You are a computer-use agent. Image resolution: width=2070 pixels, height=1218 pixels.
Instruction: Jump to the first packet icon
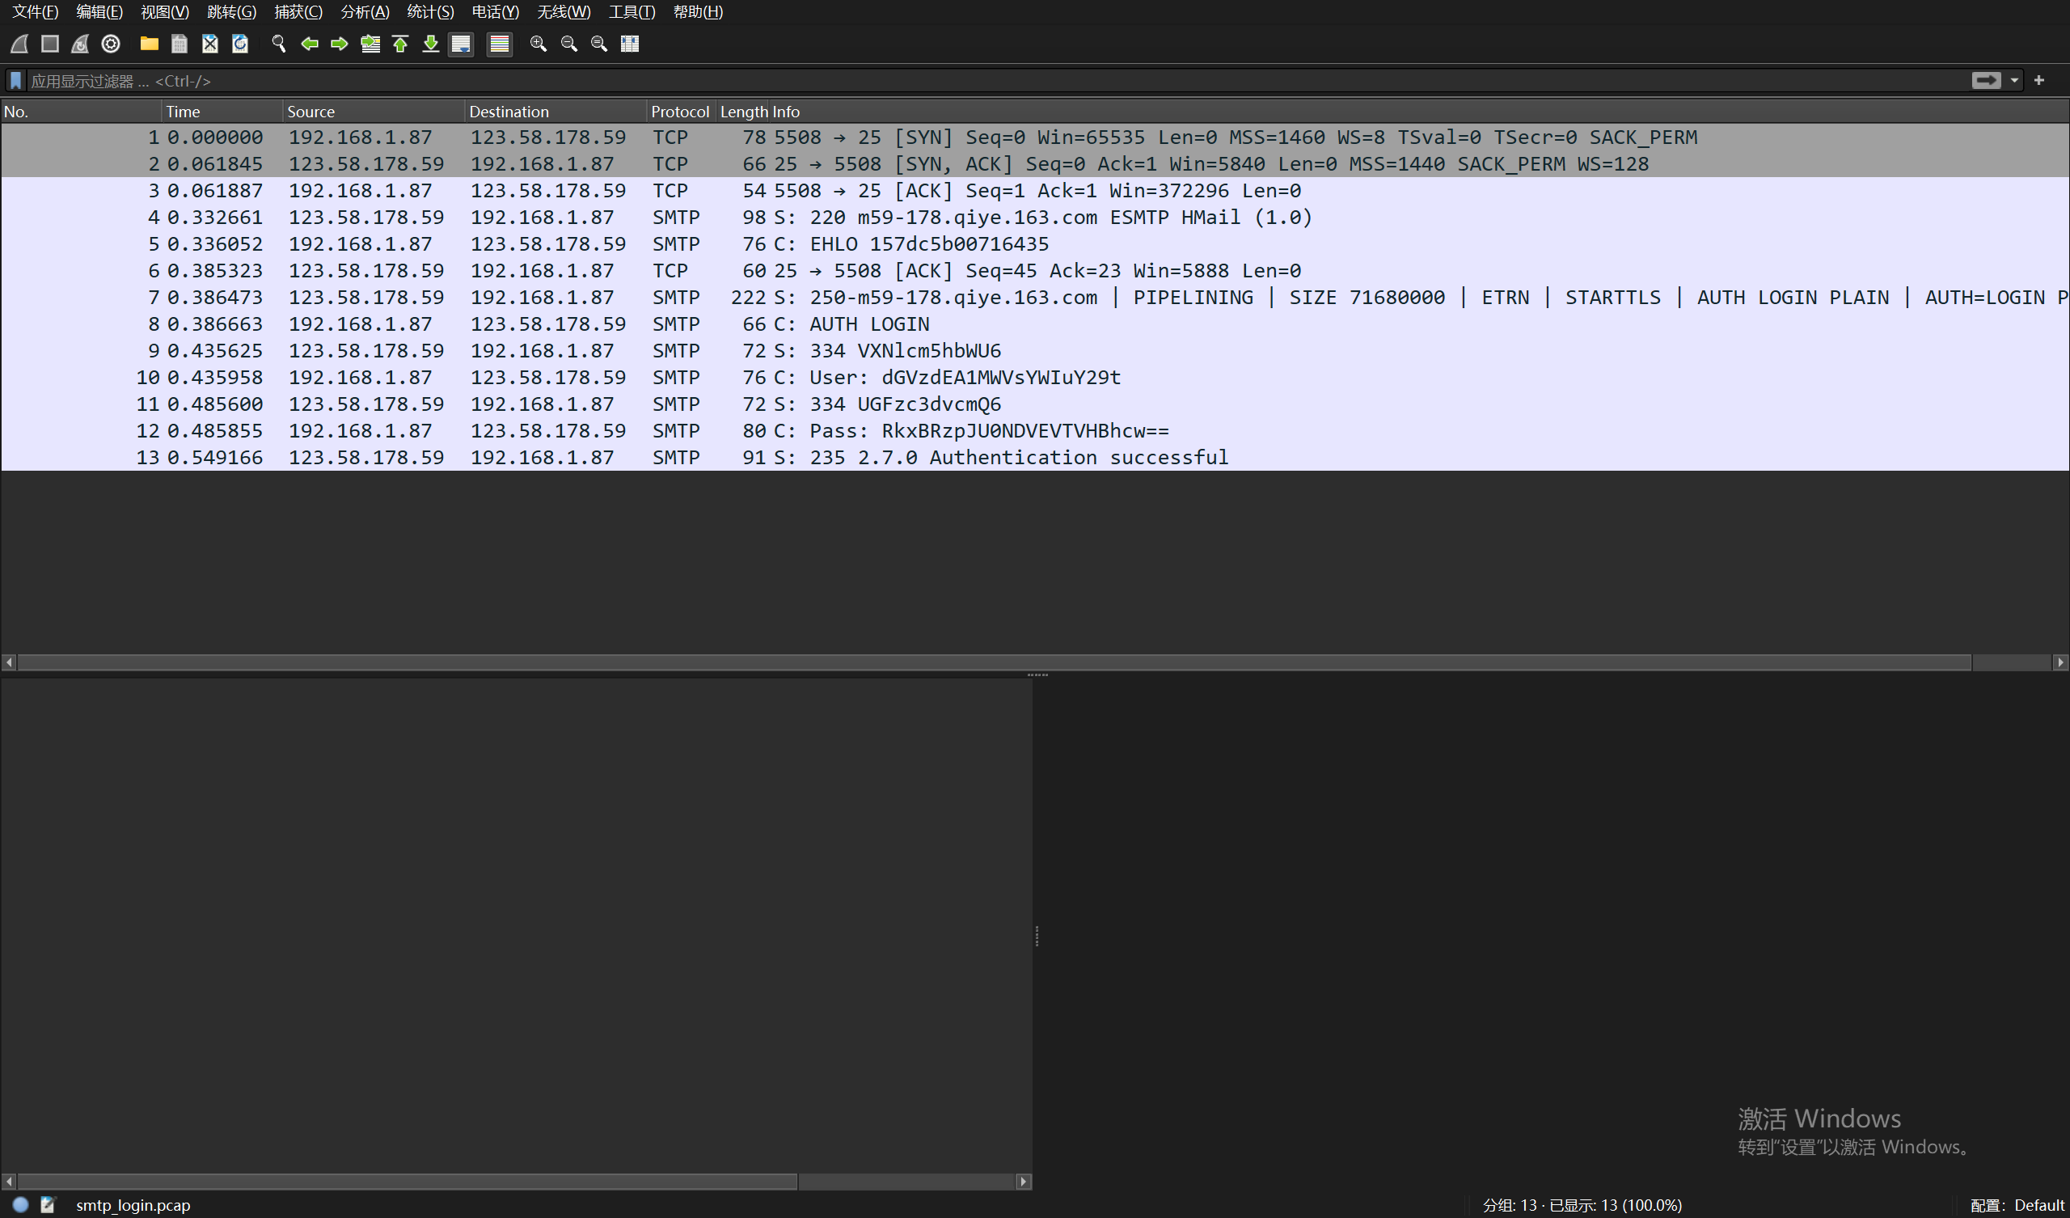[x=400, y=44]
